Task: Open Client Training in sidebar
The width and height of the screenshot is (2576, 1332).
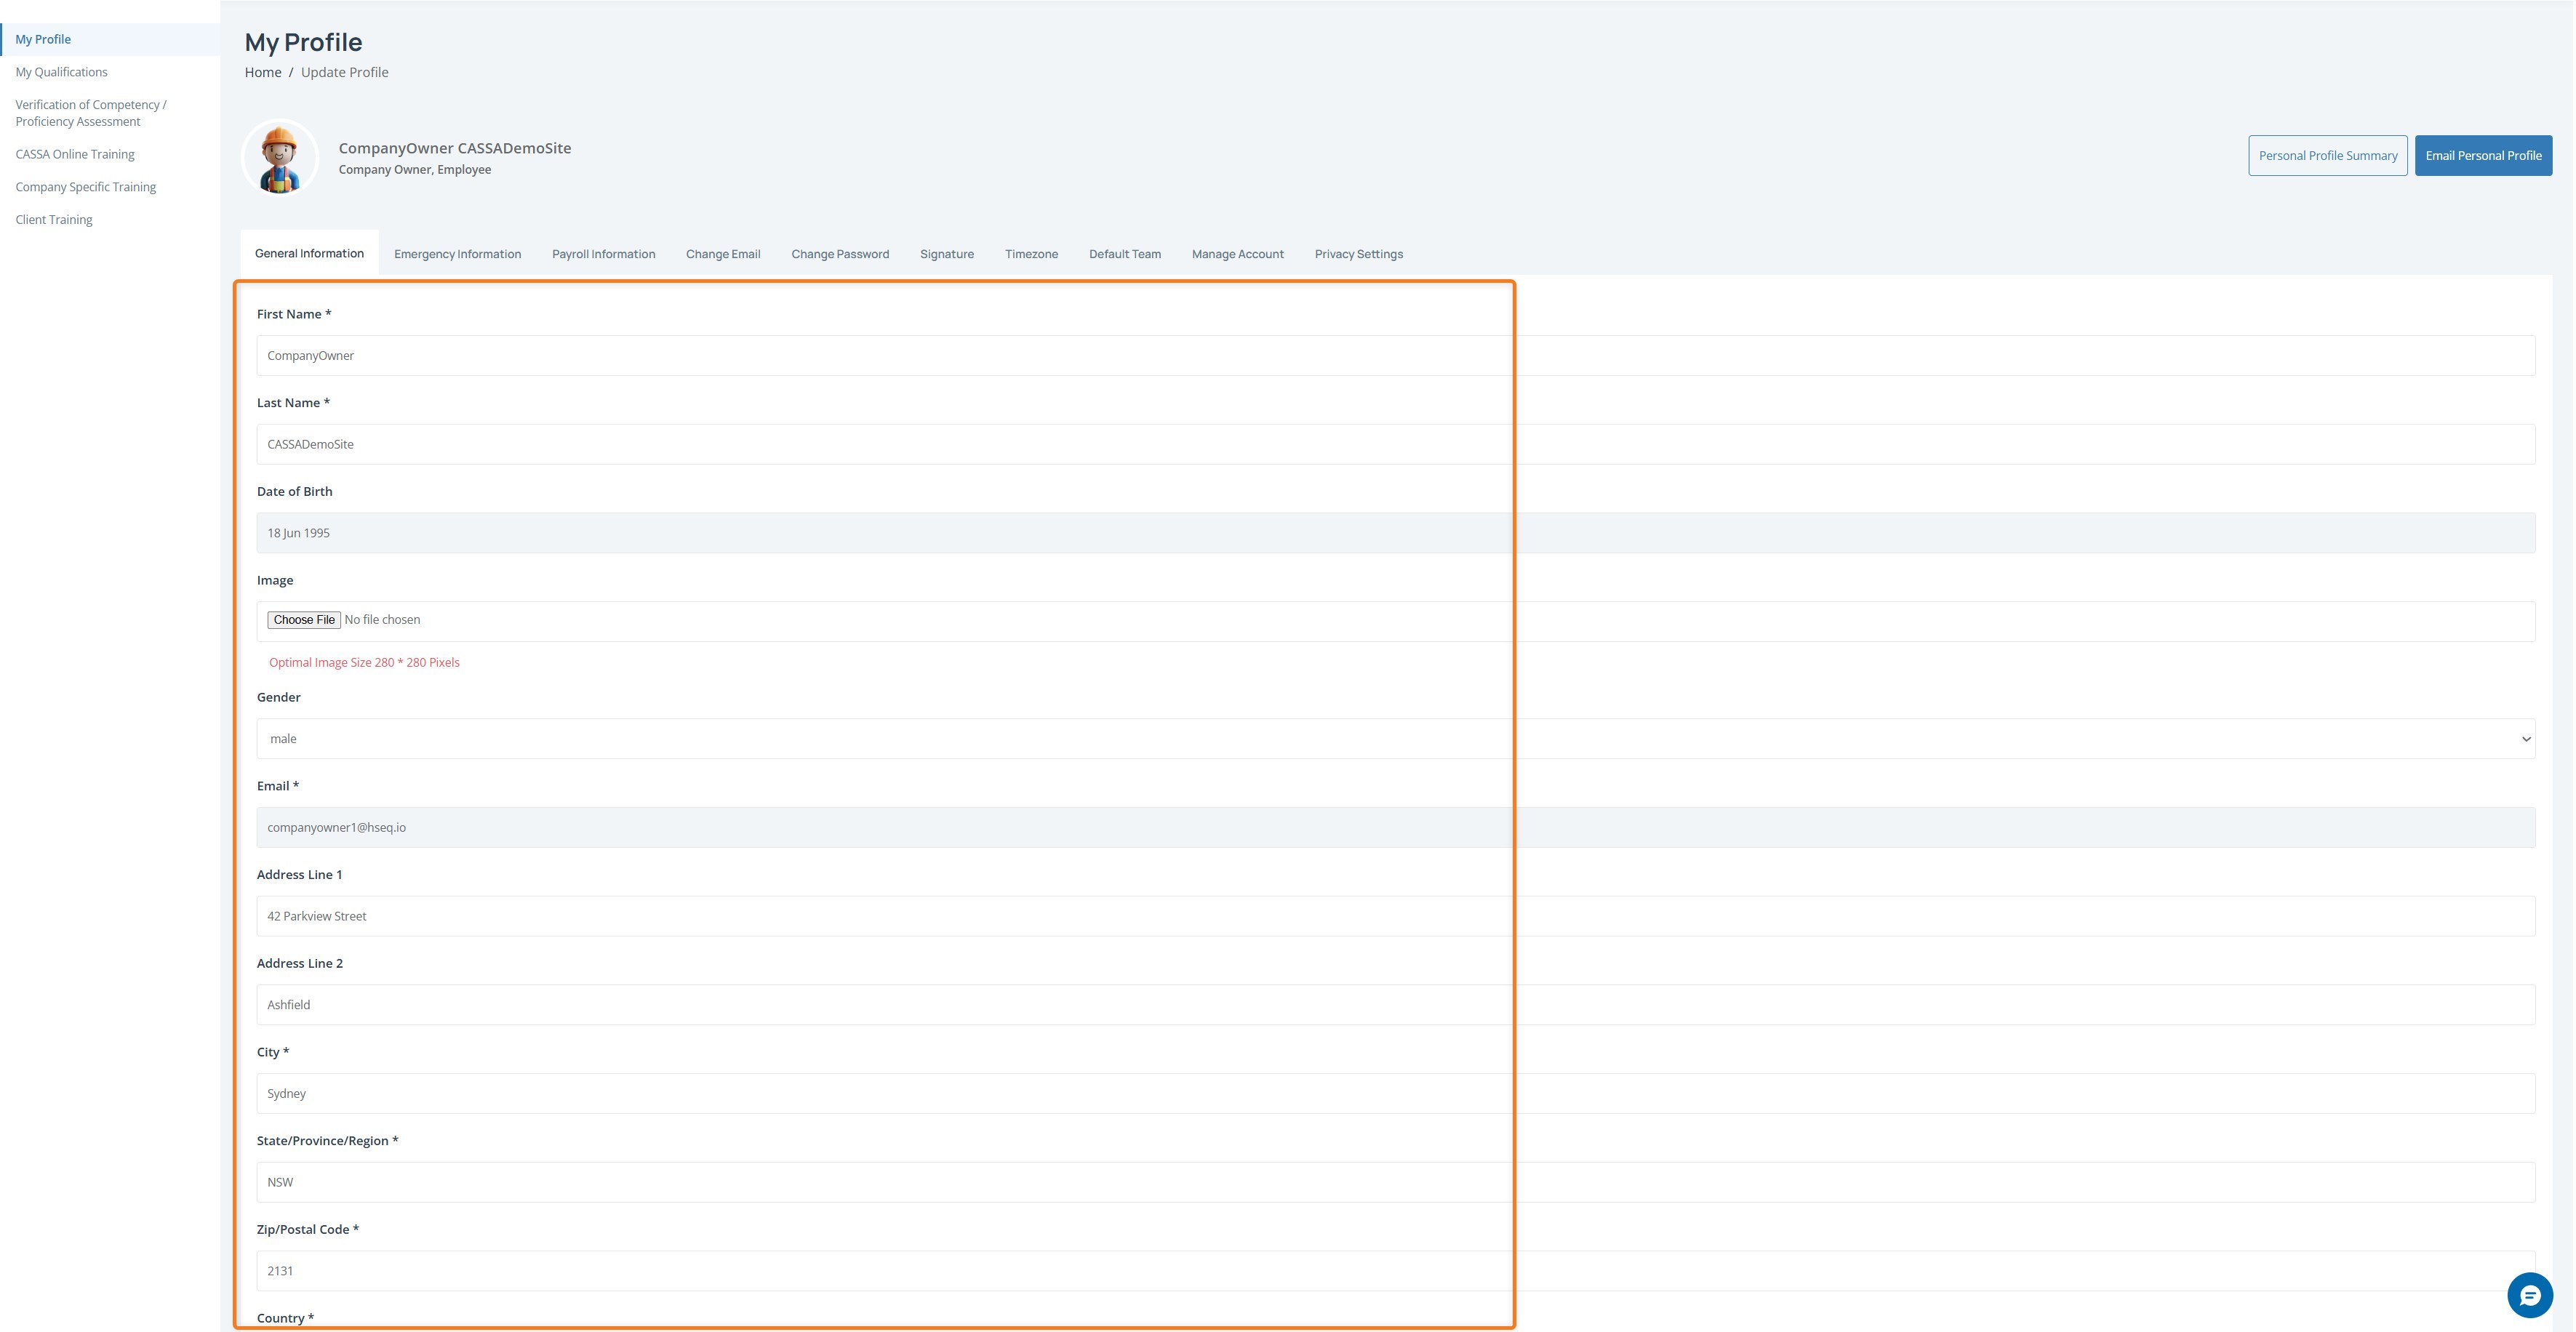Action: pos(54,220)
